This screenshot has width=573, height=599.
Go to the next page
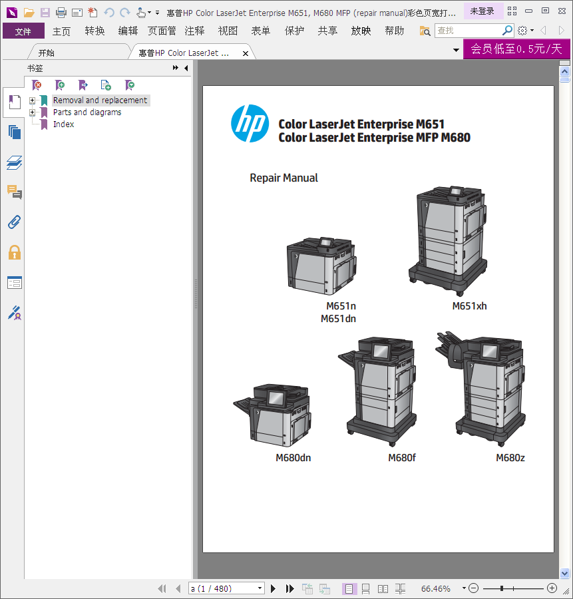pyautogui.click(x=273, y=589)
